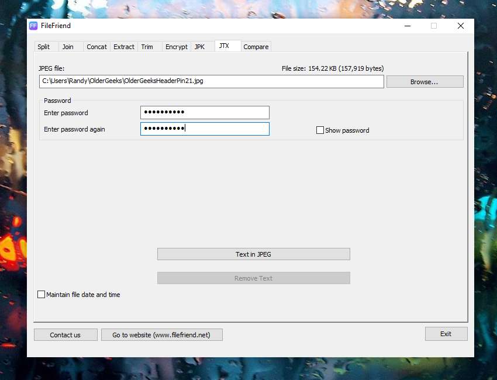Go to website www.filefriend.net
The width and height of the screenshot is (497, 380).
161,335
